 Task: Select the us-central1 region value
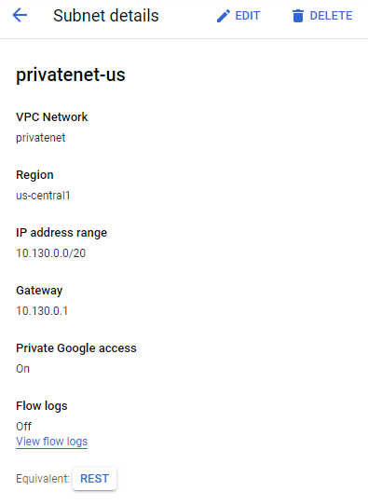(x=43, y=196)
